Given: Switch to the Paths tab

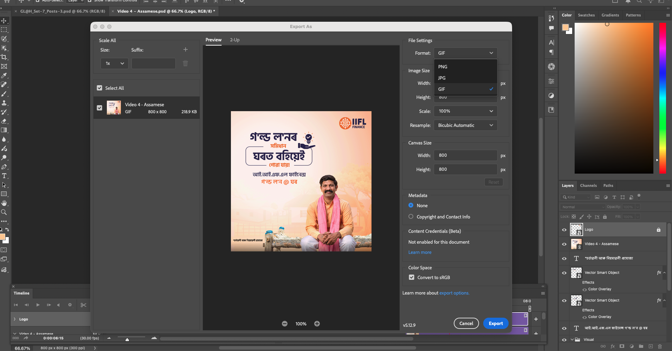Looking at the screenshot, I should tap(608, 185).
